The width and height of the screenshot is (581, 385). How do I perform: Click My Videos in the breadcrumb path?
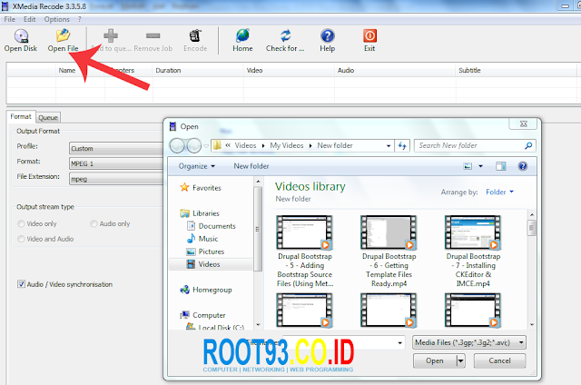(x=287, y=145)
